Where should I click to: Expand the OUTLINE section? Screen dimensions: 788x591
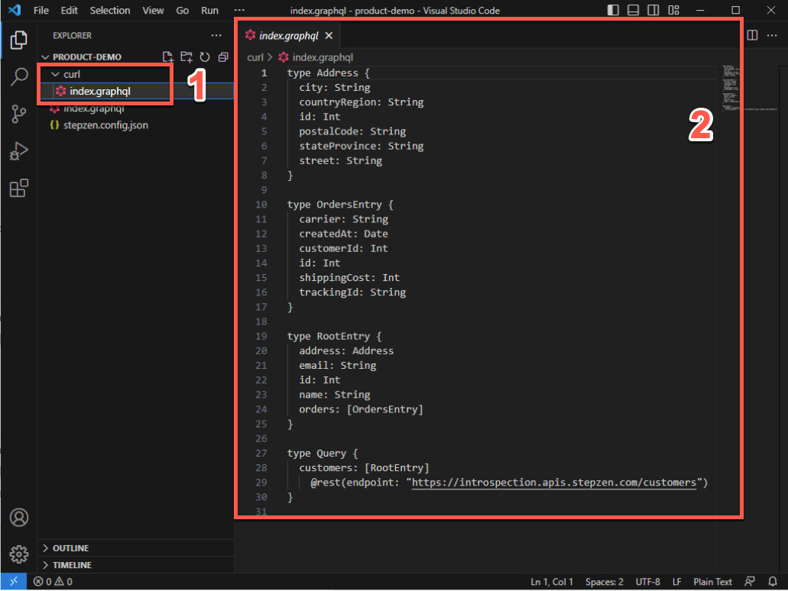coord(70,548)
